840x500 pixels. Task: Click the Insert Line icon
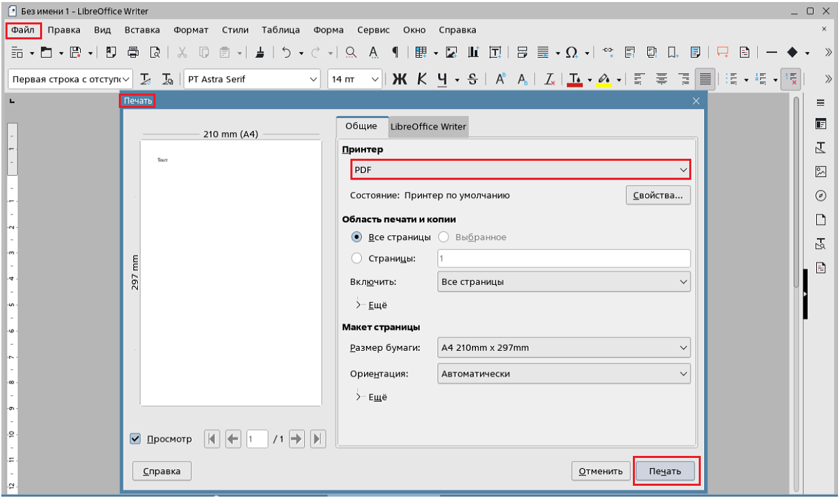point(771,52)
